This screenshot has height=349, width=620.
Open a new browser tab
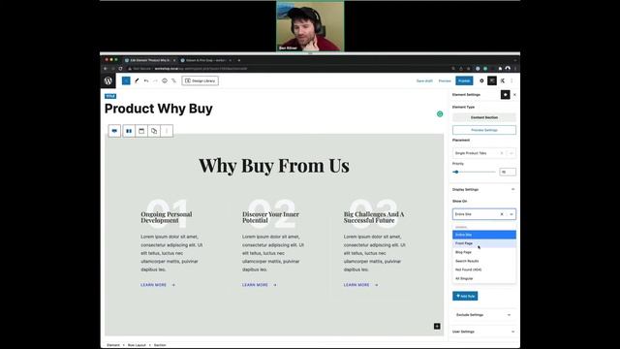(x=239, y=60)
